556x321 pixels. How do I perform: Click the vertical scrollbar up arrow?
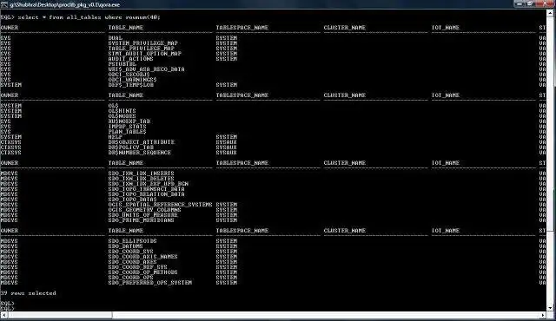click(x=550, y=13)
